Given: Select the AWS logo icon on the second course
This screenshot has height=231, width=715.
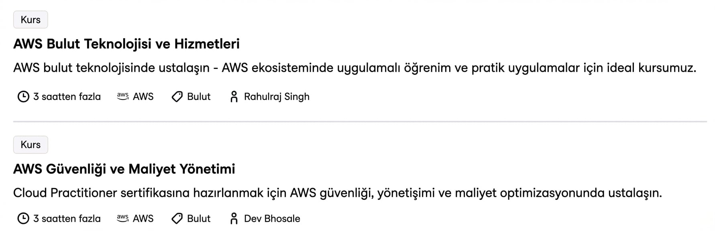Looking at the screenshot, I should click(x=123, y=219).
